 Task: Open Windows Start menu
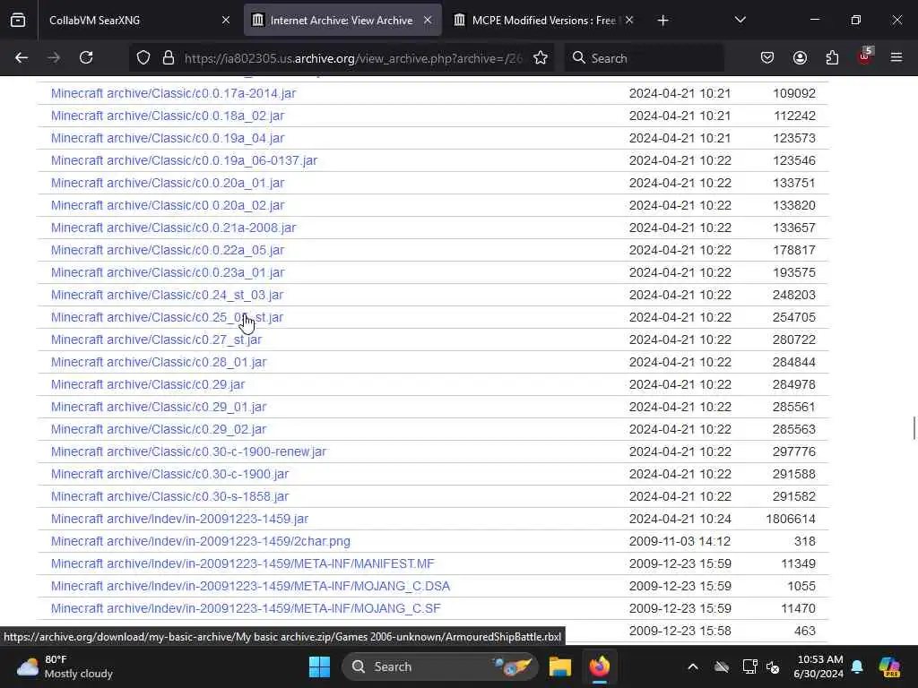coord(320,666)
